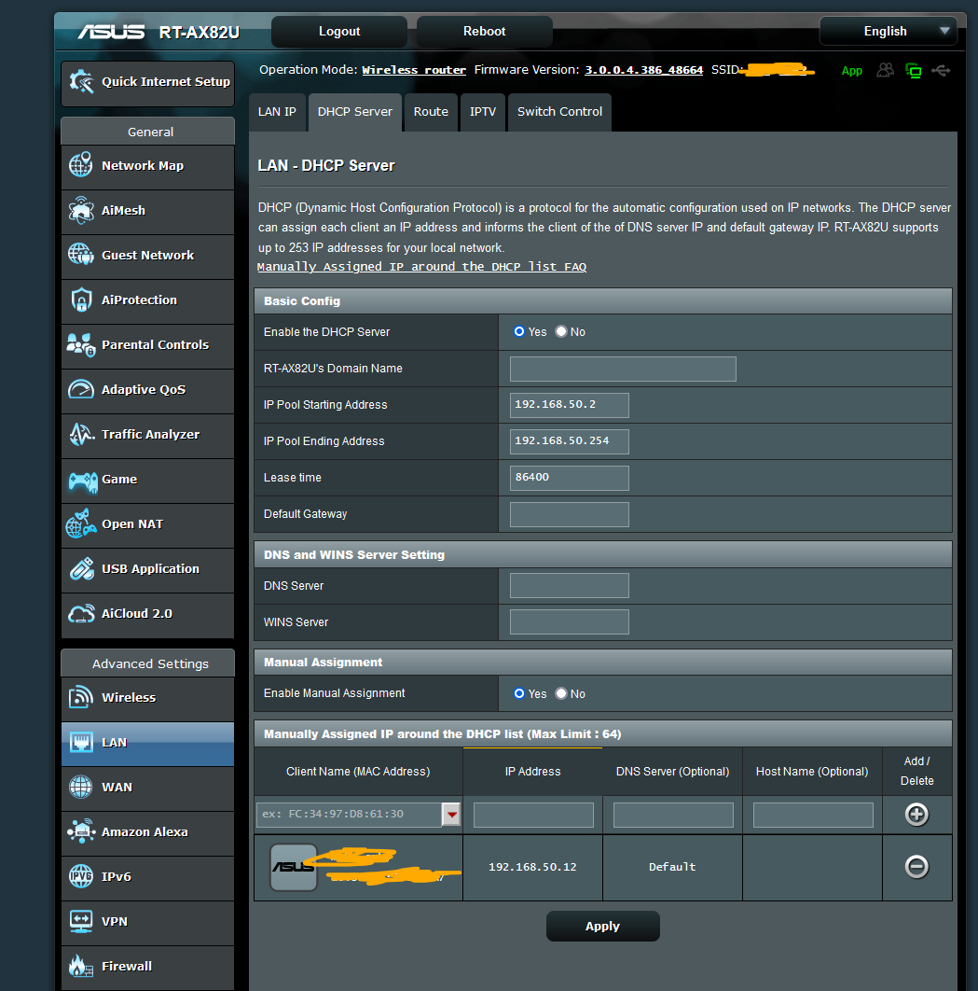
Task: Select No for Enable the DHCP Server
Action: click(x=561, y=331)
